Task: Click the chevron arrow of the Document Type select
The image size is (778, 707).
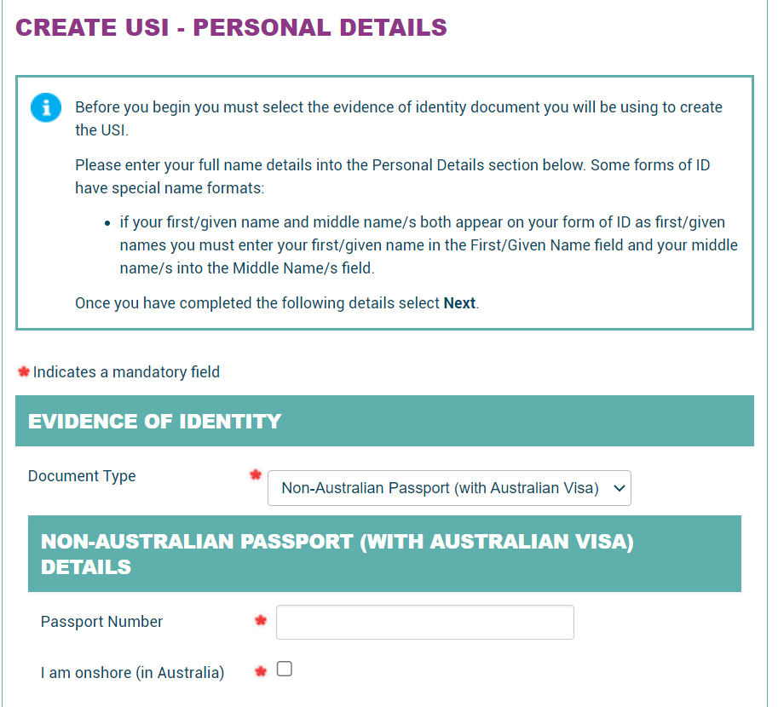Action: tap(620, 488)
